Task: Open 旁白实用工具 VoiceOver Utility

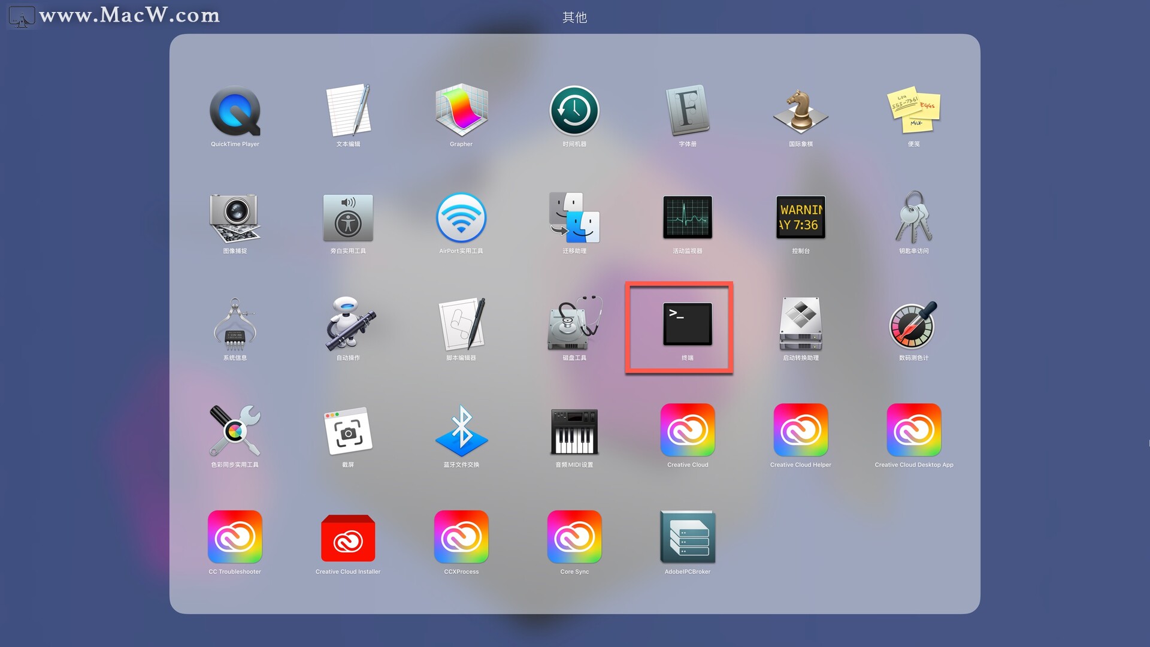Action: tap(348, 218)
